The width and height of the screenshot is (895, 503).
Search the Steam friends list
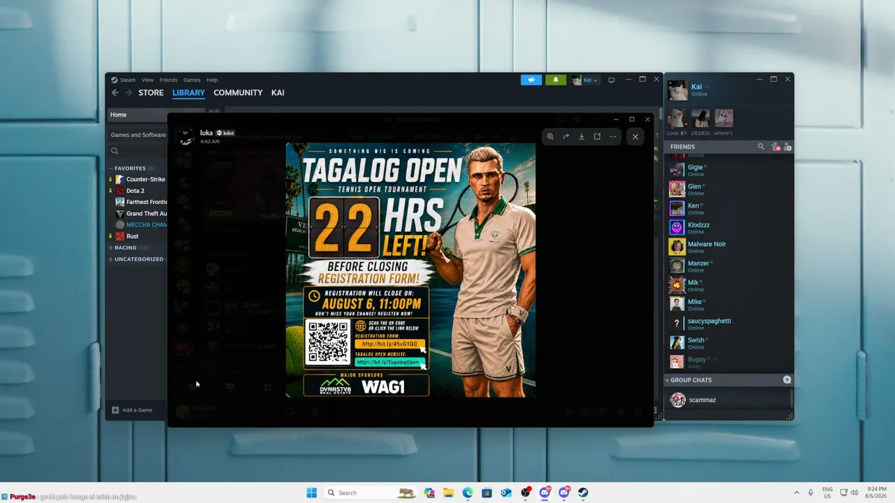click(x=761, y=147)
